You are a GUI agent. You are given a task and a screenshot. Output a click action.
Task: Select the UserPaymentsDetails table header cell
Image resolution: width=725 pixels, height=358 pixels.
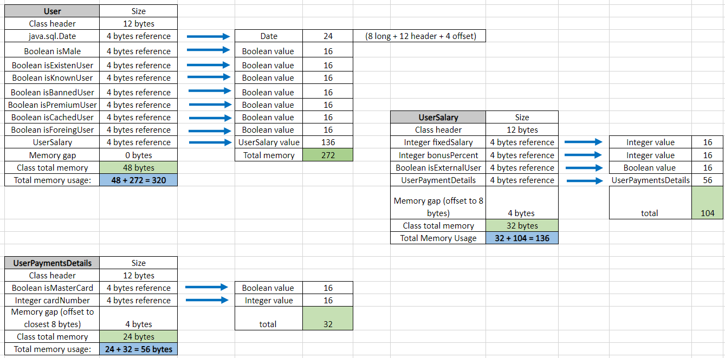click(51, 263)
